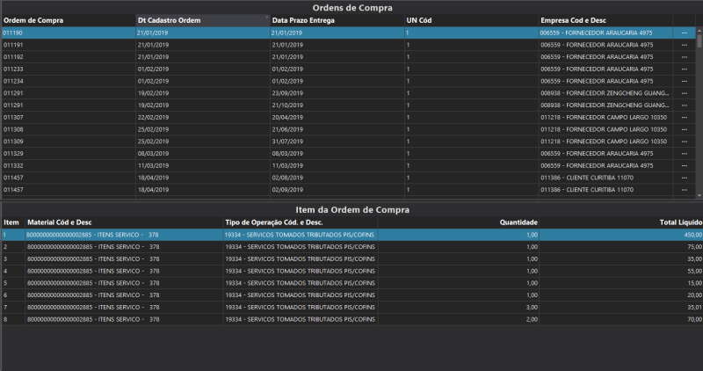Screen dimensions: 703x371
Task: Click the orders grid scrollbar down arrow
Action: tap(699, 195)
